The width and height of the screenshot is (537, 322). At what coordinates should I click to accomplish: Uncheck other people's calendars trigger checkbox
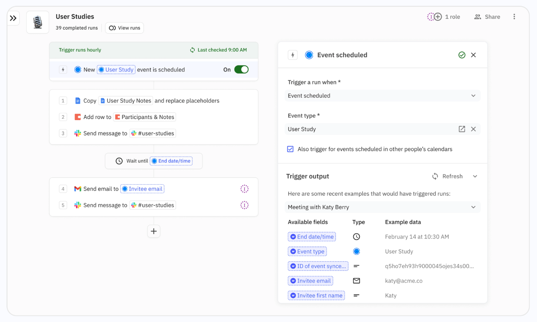(290, 149)
